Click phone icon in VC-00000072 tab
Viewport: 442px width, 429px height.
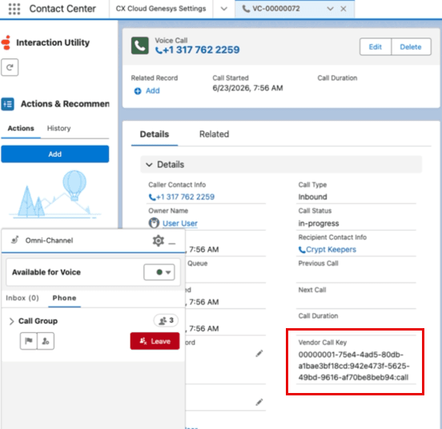pyautogui.click(x=246, y=9)
